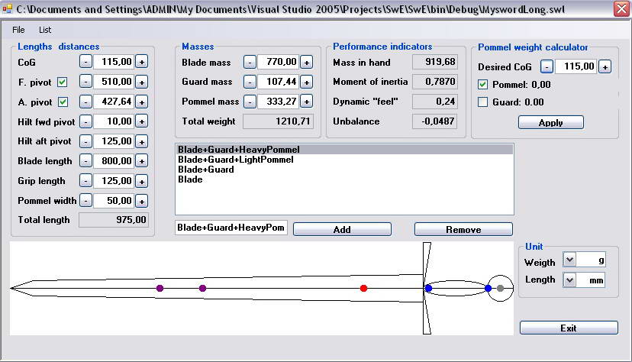Decrease Blade length with minus button
The image size is (632, 362).
pyautogui.click(x=85, y=161)
